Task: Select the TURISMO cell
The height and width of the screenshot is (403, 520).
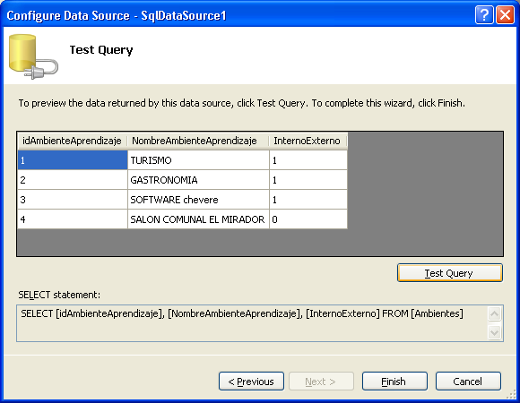Action: coord(198,160)
